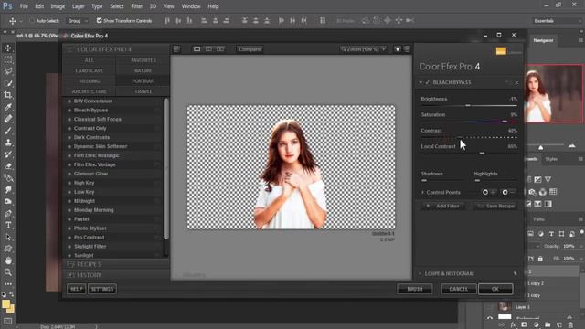Click the Local Contrast slider handle
This screenshot has height=329, width=585.
tap(482, 153)
